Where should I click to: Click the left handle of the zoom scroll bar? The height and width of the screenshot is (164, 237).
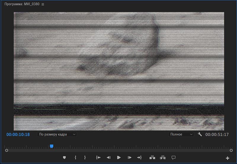[7, 150]
